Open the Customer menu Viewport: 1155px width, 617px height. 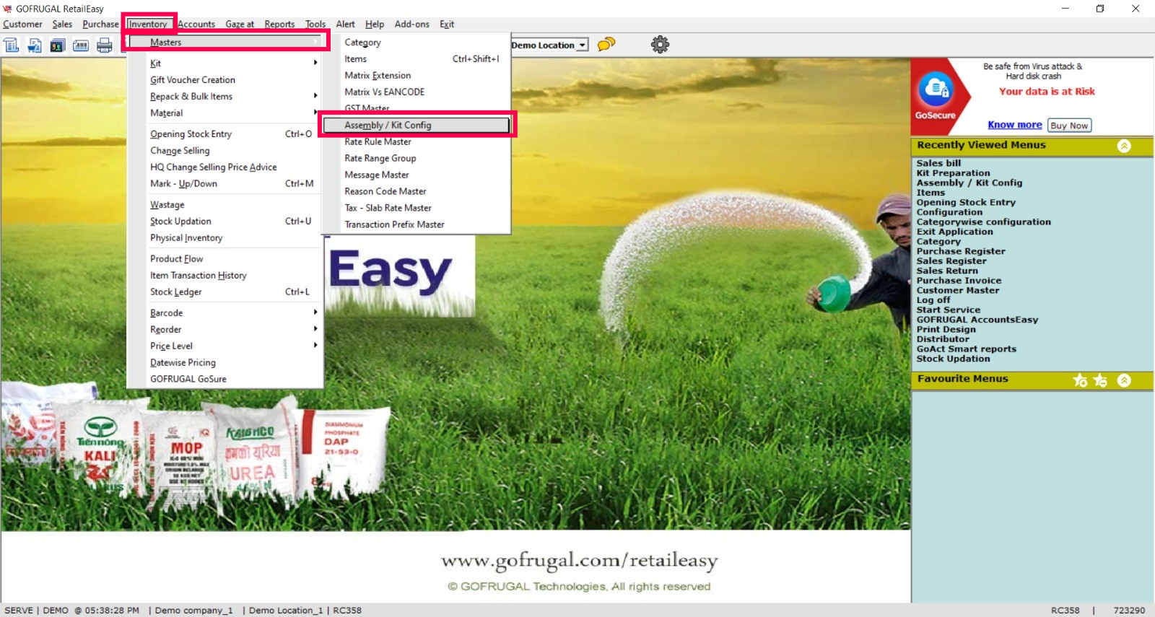click(22, 24)
